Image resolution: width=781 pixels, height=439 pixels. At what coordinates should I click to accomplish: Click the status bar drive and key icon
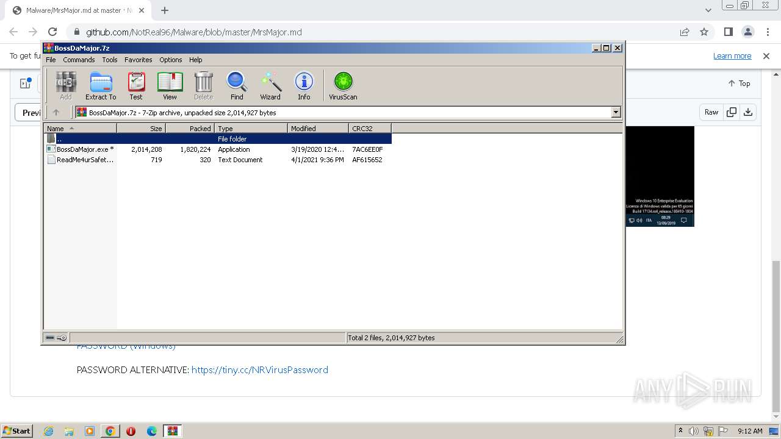click(56, 338)
